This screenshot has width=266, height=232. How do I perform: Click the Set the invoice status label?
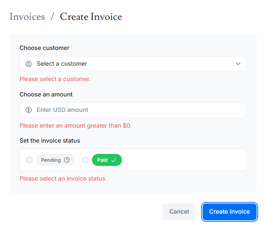[x=50, y=141]
